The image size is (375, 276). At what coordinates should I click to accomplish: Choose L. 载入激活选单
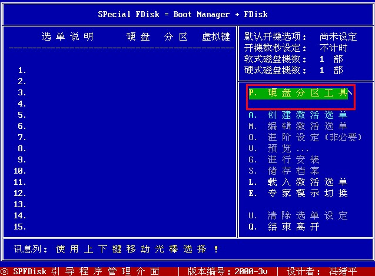point(298,182)
